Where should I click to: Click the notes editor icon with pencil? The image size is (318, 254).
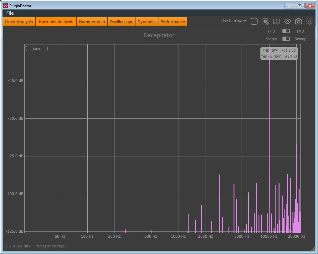(x=265, y=21)
